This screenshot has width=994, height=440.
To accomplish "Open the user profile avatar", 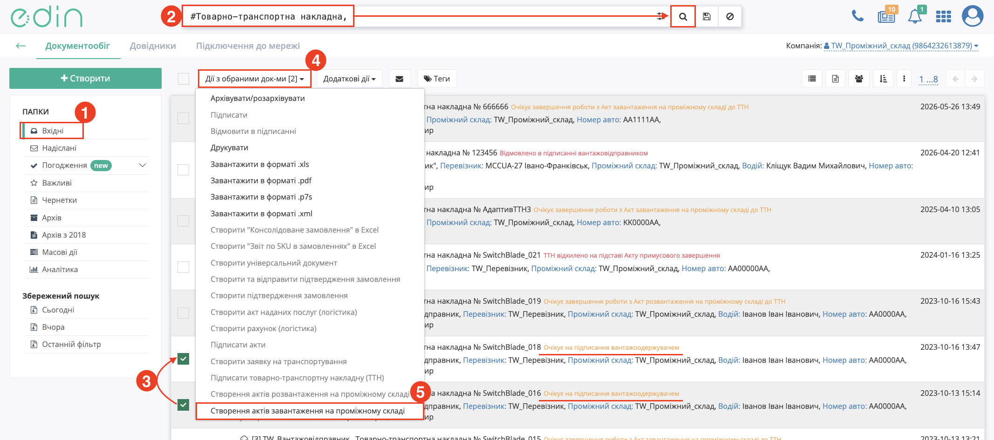I will click(x=973, y=16).
